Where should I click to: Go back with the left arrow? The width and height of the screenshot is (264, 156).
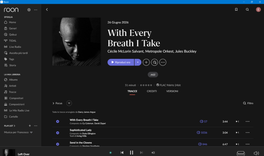click(x=47, y=10)
